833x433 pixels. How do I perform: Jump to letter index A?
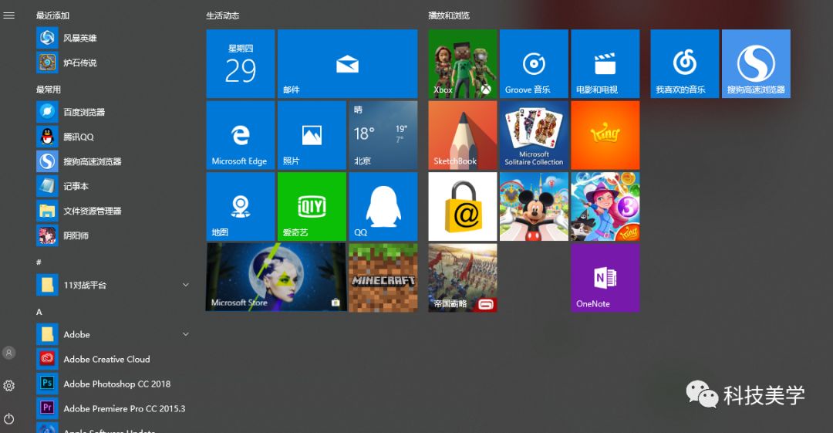click(x=39, y=312)
